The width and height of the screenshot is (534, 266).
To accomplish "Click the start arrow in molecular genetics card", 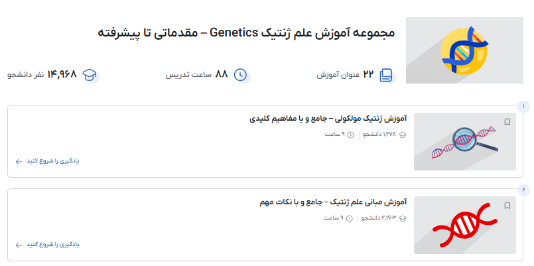I will coord(19,161).
